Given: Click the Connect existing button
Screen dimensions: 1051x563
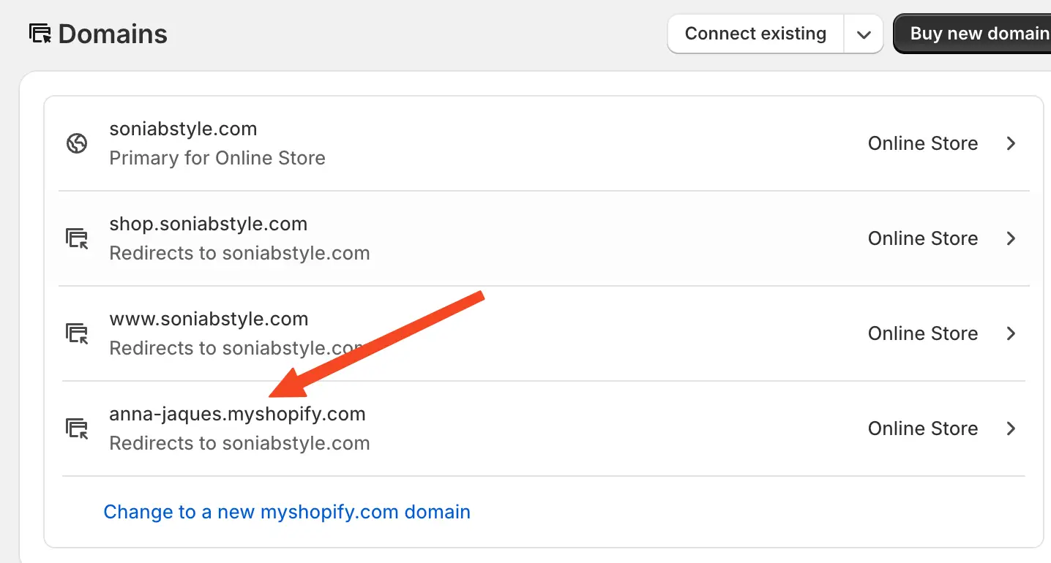Looking at the screenshot, I should tap(755, 33).
